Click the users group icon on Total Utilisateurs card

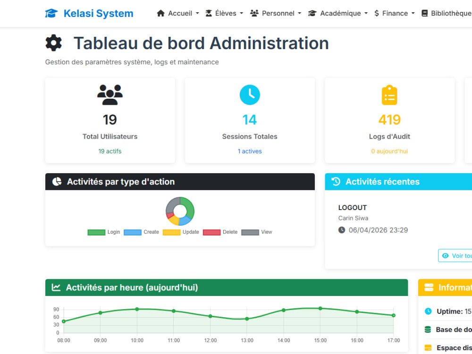[110, 95]
